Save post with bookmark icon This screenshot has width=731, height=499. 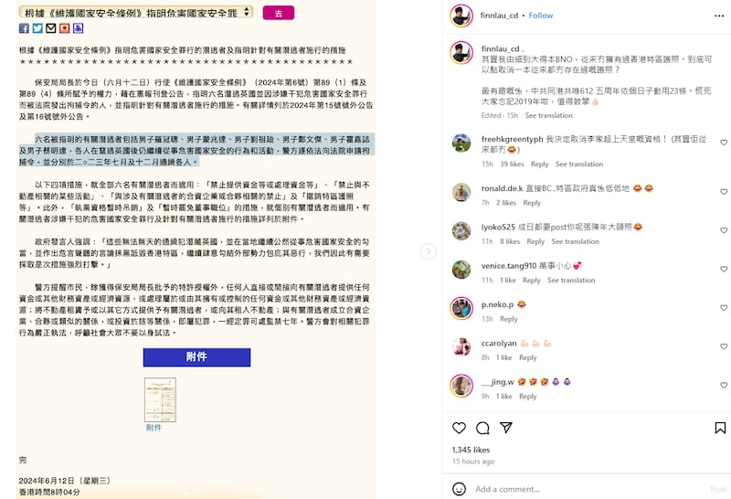pos(720,428)
